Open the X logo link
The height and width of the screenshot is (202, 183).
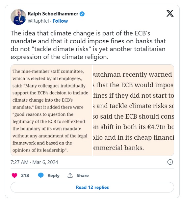tap(170, 13)
